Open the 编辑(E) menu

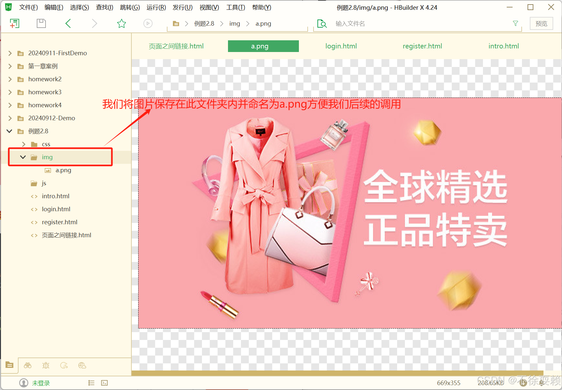(x=54, y=7)
